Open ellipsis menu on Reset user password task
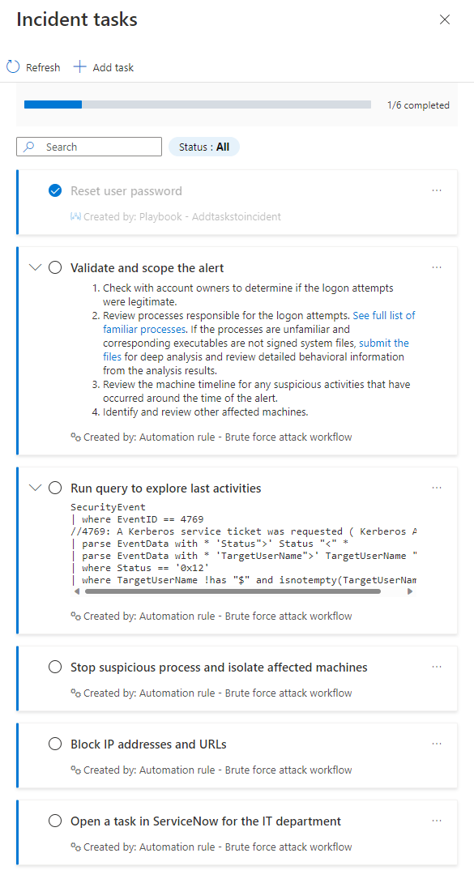This screenshot has height=883, width=474. coord(437,190)
